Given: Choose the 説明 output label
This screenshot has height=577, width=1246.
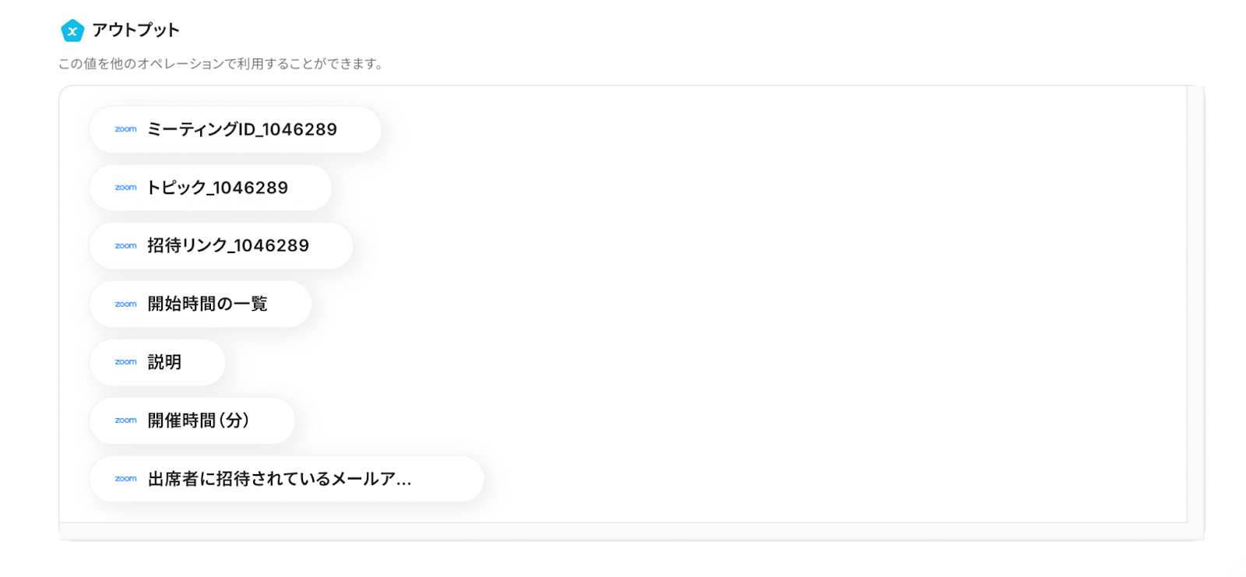Looking at the screenshot, I should (x=164, y=362).
